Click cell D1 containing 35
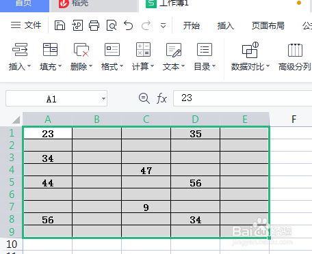The width and height of the screenshot is (312, 254). coord(196,133)
